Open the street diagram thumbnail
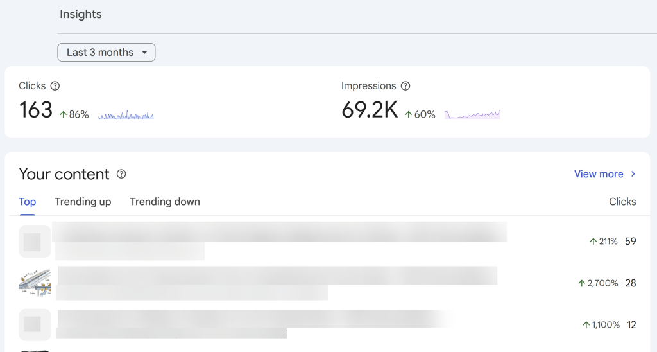The image size is (657, 352). click(x=35, y=283)
